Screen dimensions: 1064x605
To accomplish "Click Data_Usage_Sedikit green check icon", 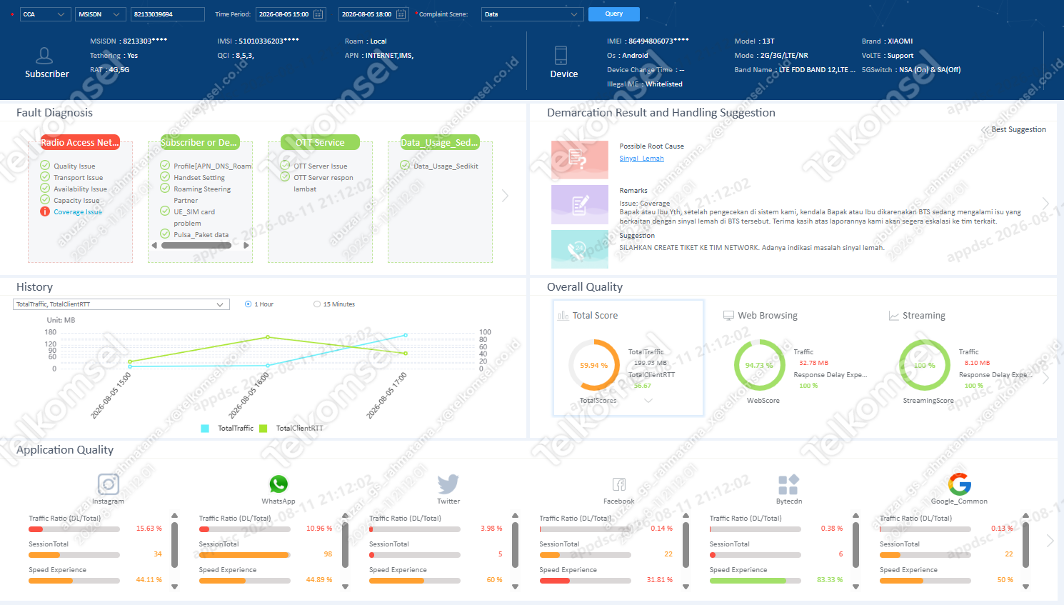I will tap(405, 166).
